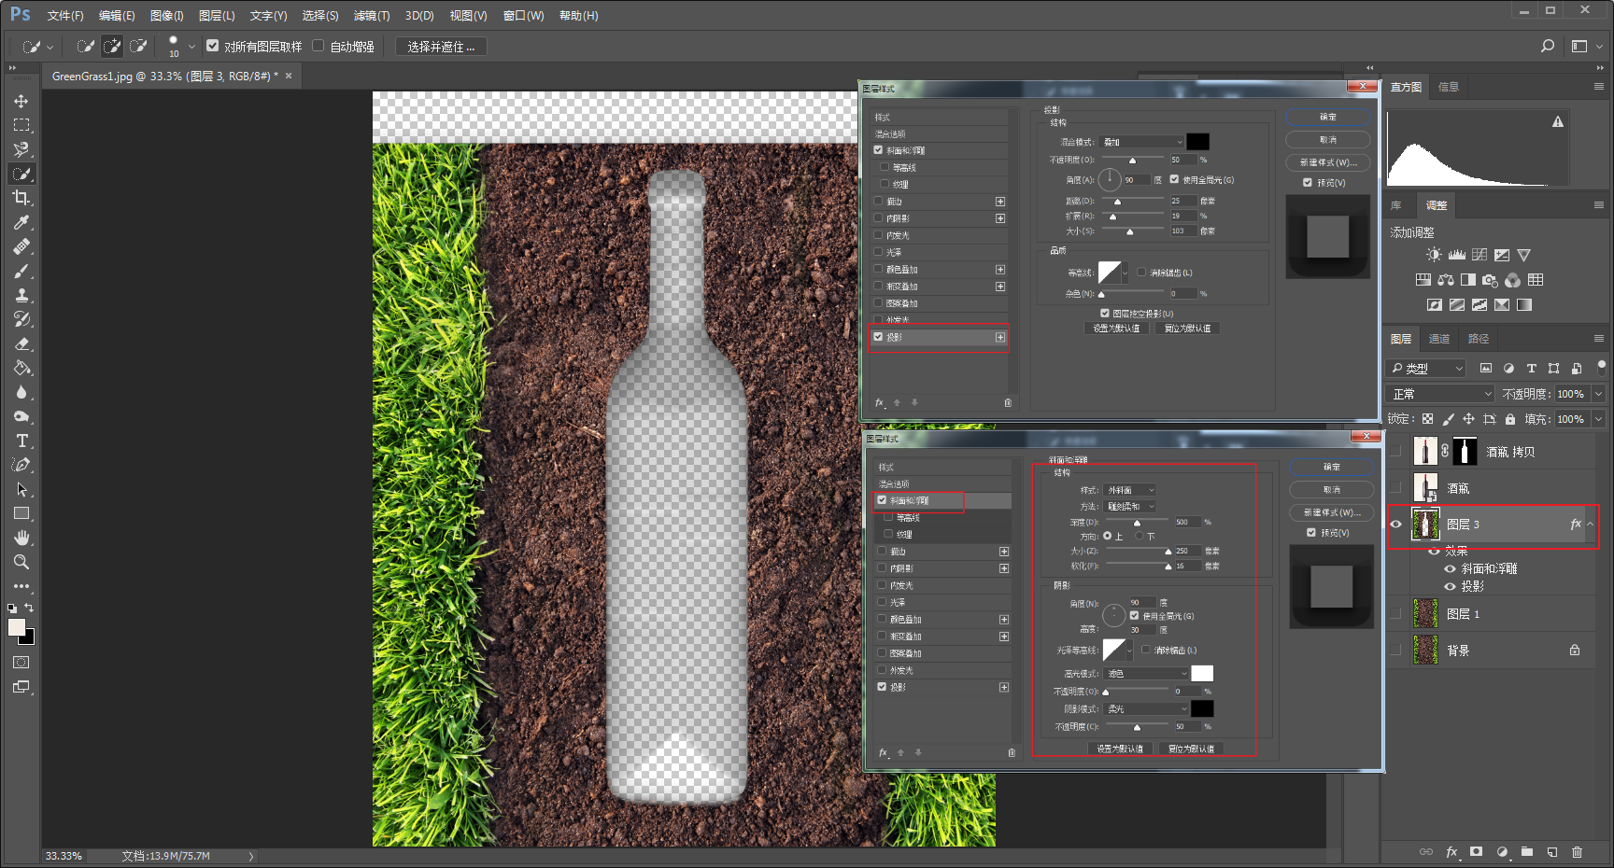
Task: Collapse the effects list on 图层 3
Action: click(x=1591, y=525)
